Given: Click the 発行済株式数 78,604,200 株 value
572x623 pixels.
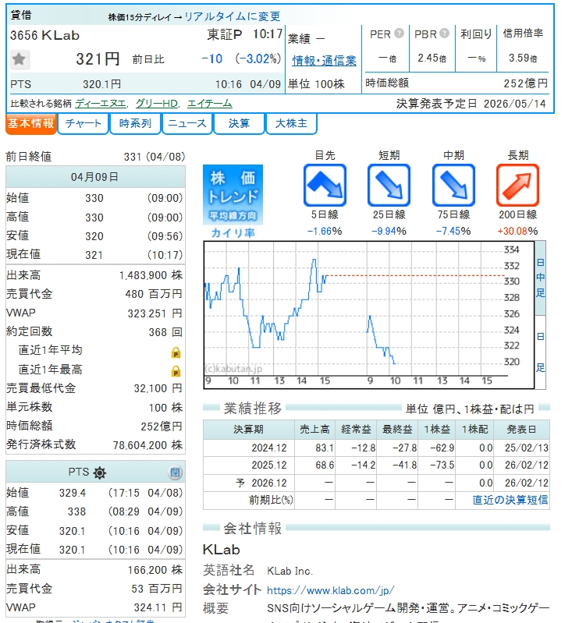Looking at the screenshot, I should tap(147, 445).
